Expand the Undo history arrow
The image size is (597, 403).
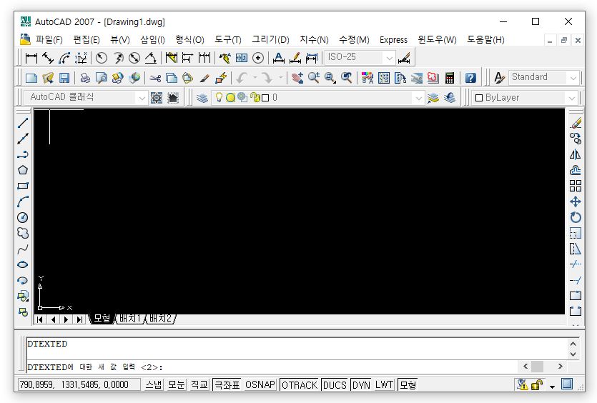(255, 78)
